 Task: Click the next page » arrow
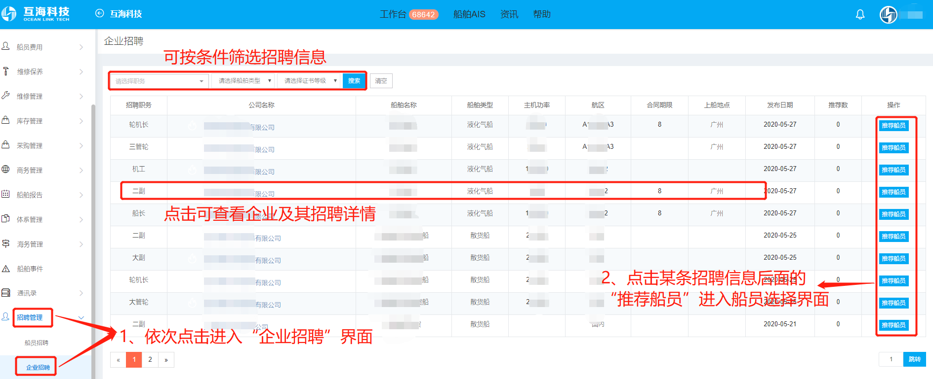(166, 360)
